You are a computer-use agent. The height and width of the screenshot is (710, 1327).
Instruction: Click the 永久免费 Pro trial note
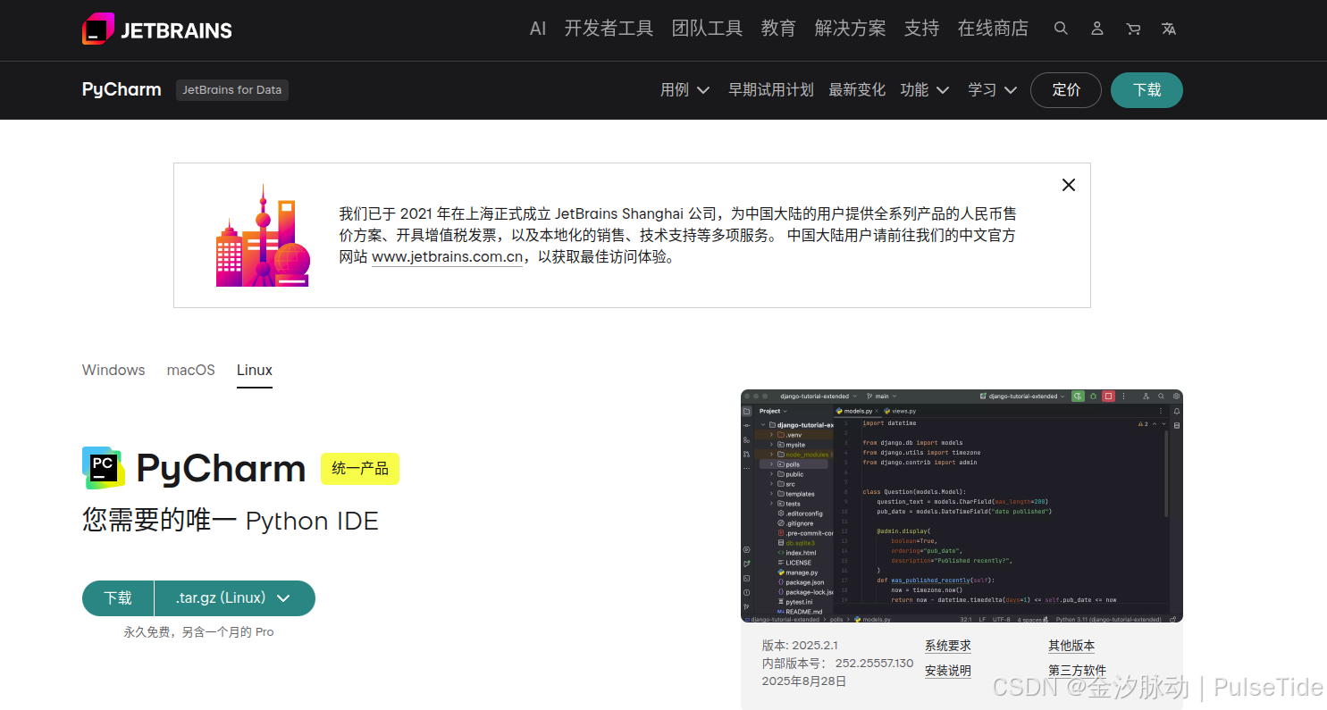pos(198,631)
